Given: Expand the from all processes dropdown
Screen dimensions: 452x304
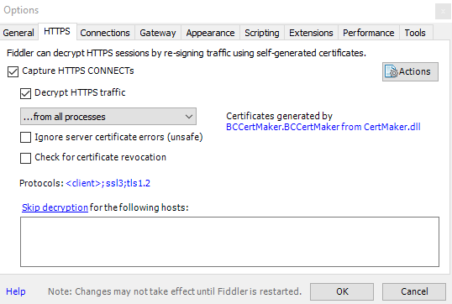Looking at the screenshot, I should 108,117.
